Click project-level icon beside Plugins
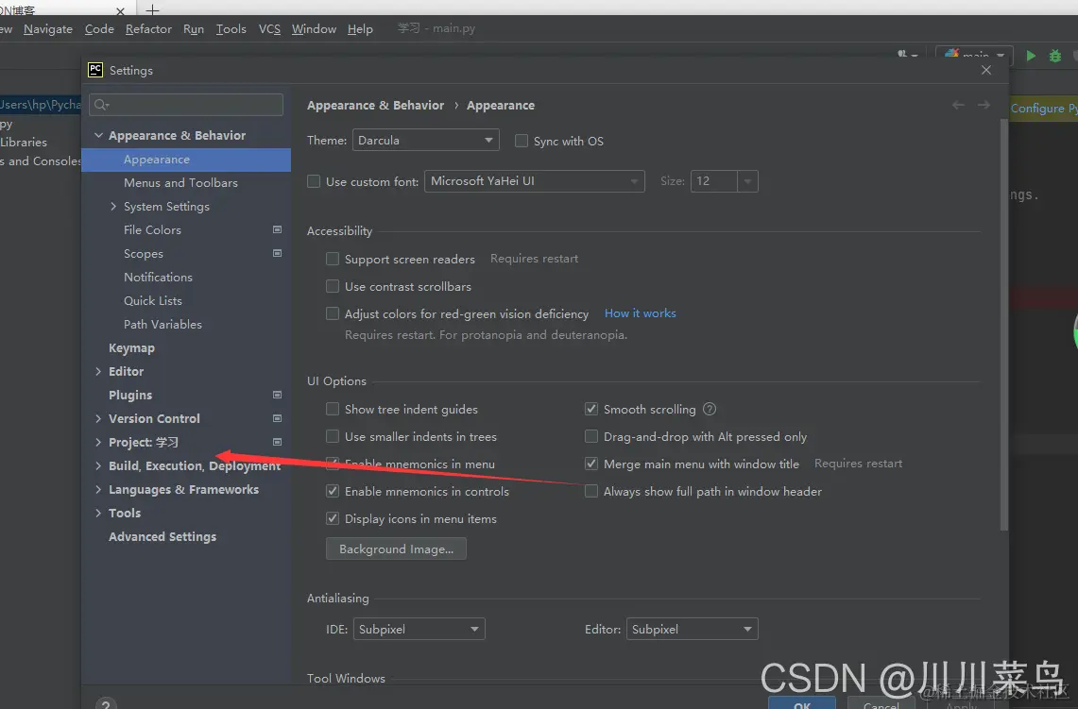Viewport: 1078px width, 709px height. 277,395
